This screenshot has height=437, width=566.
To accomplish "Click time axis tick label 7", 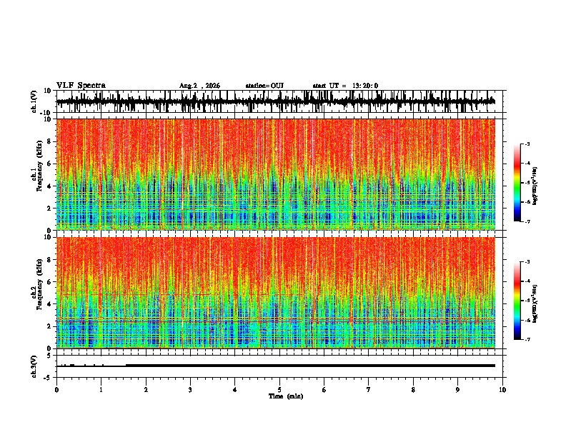I will click(x=369, y=390).
